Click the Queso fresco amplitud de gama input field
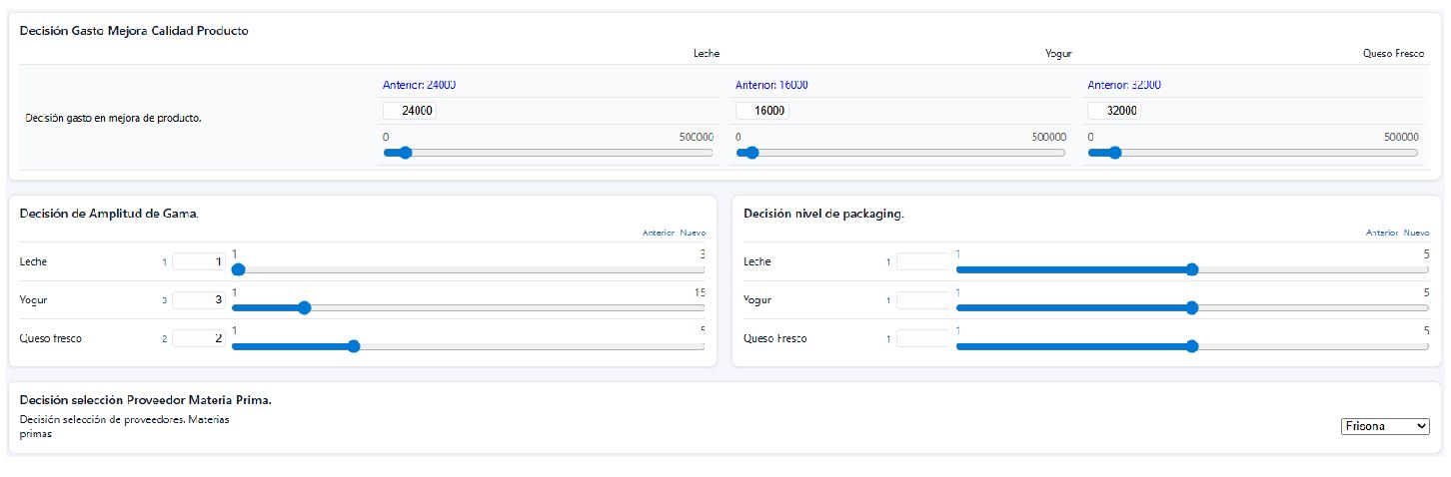This screenshot has width=1451, height=477. click(199, 338)
